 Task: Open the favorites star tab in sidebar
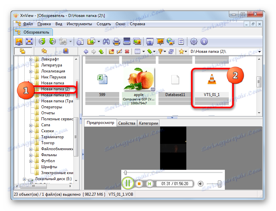(x=44, y=51)
